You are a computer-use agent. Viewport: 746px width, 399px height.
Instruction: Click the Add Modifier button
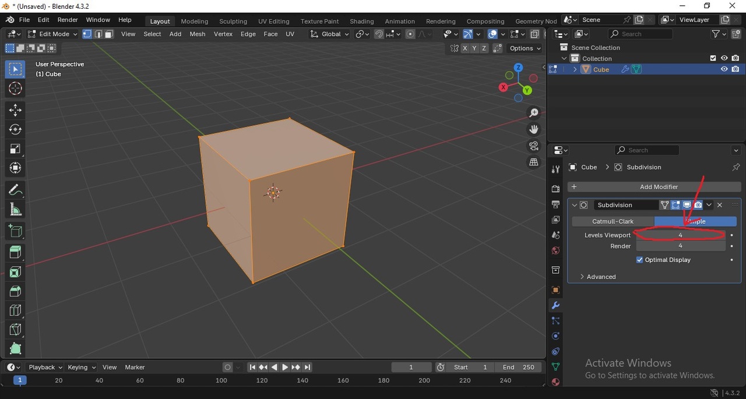(x=654, y=187)
